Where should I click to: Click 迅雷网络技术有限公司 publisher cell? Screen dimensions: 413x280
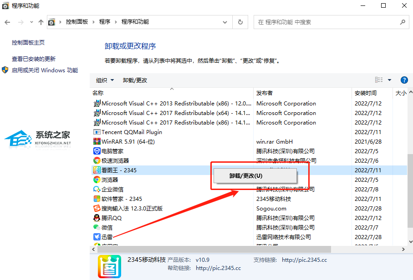pyautogui.click(x=283, y=237)
